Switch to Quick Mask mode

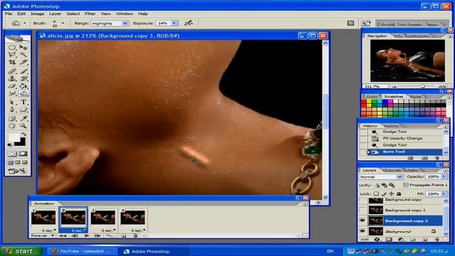23,154
